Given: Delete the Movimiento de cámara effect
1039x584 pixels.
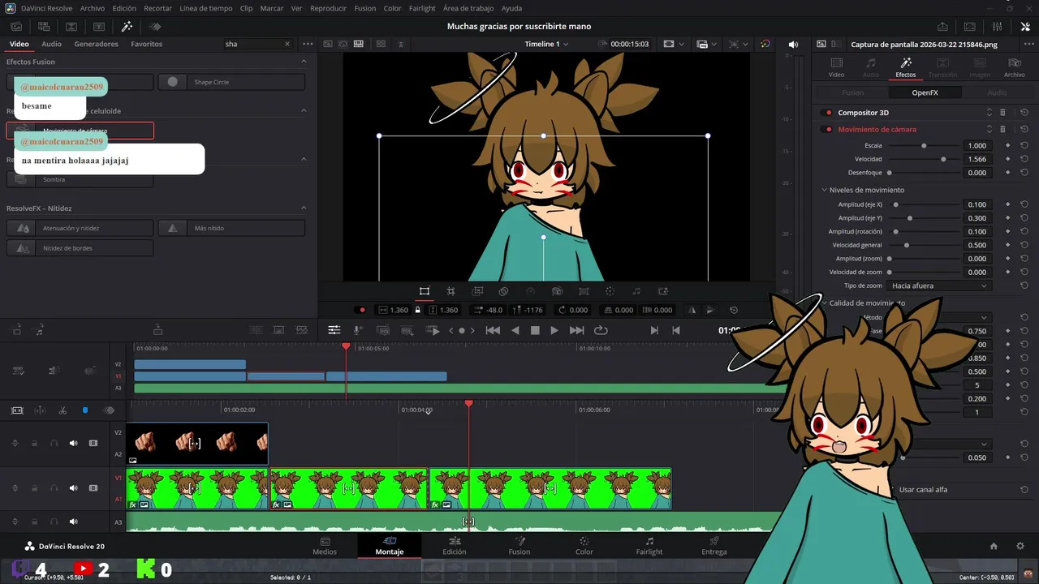Looking at the screenshot, I should 1002,129.
